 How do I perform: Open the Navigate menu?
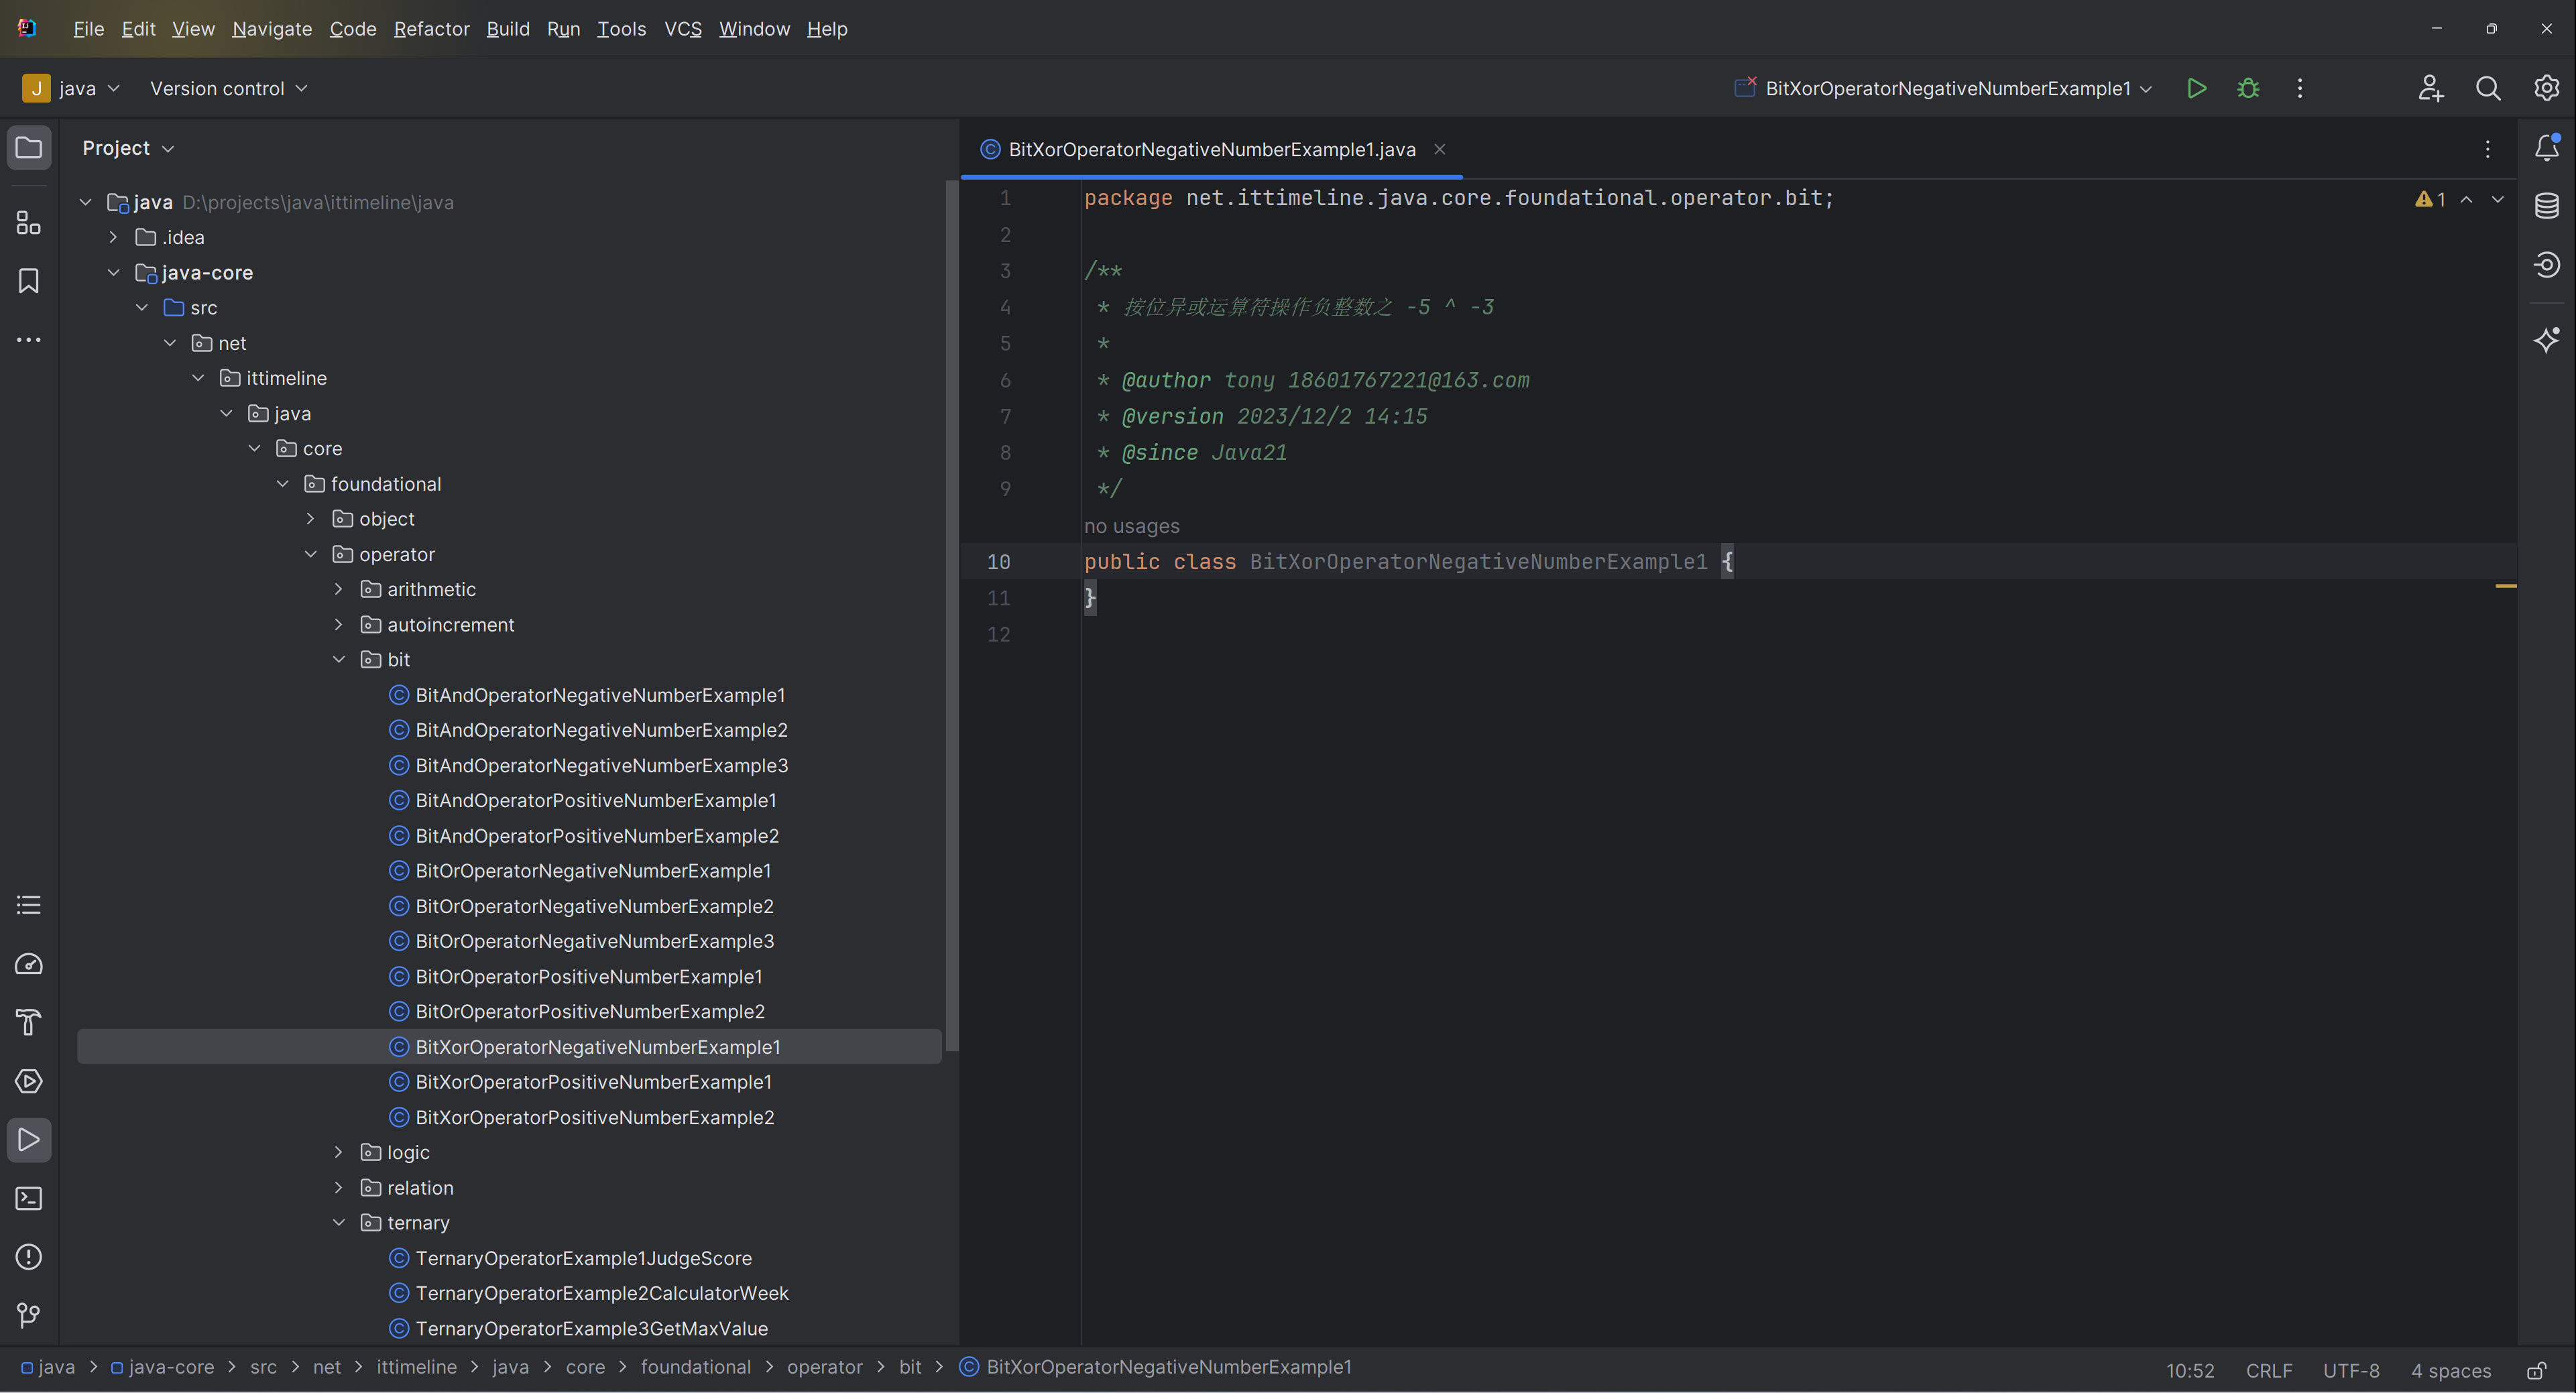point(272,29)
